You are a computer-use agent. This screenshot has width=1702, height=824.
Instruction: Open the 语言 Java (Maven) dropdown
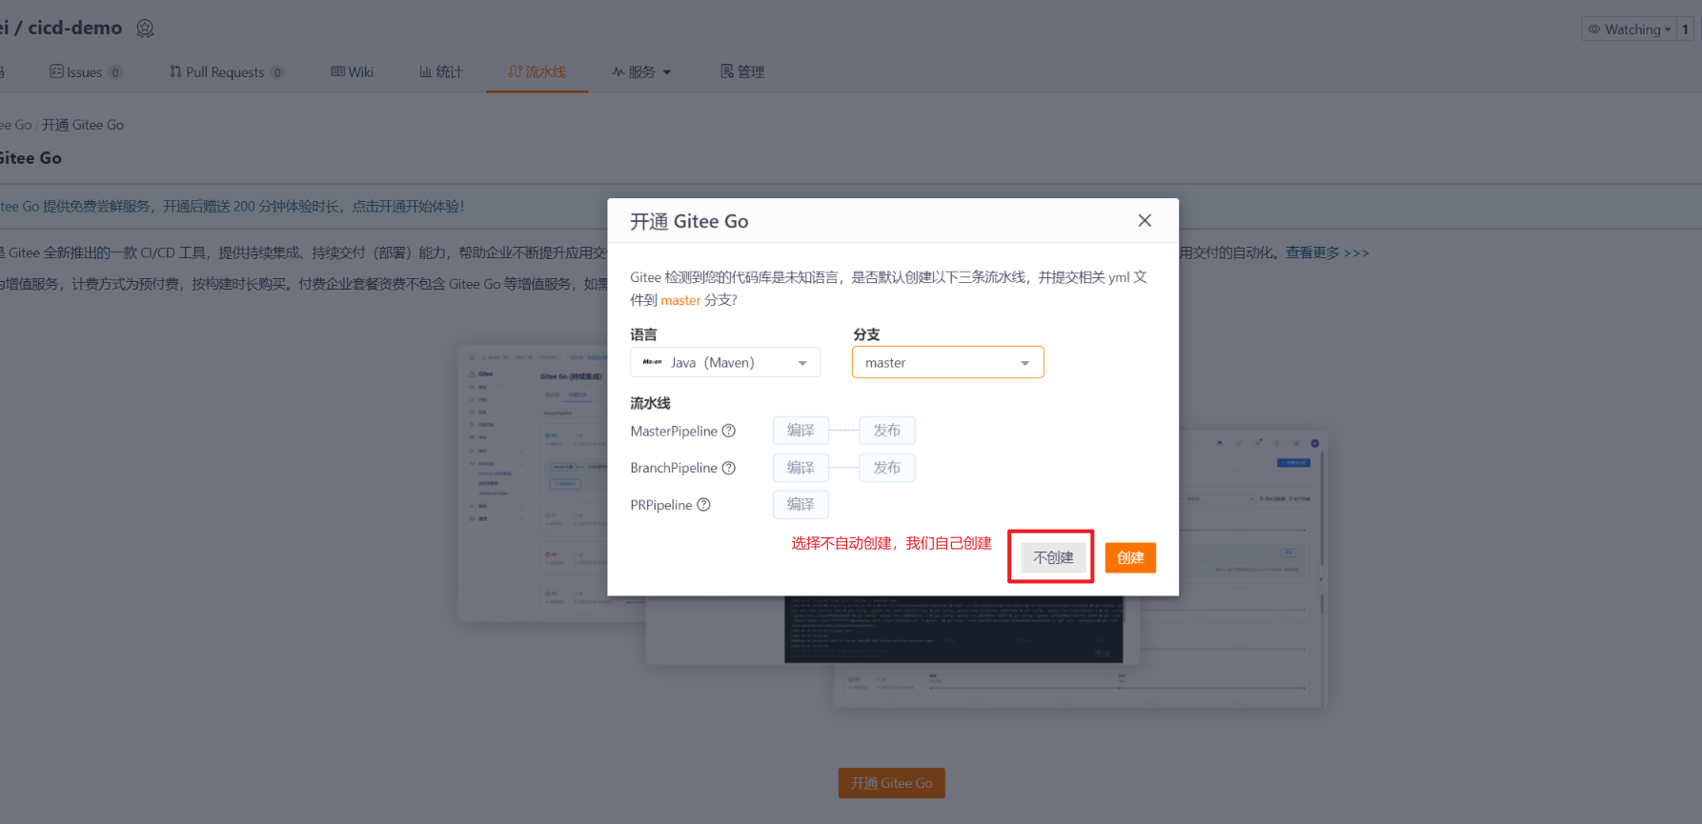[725, 363]
